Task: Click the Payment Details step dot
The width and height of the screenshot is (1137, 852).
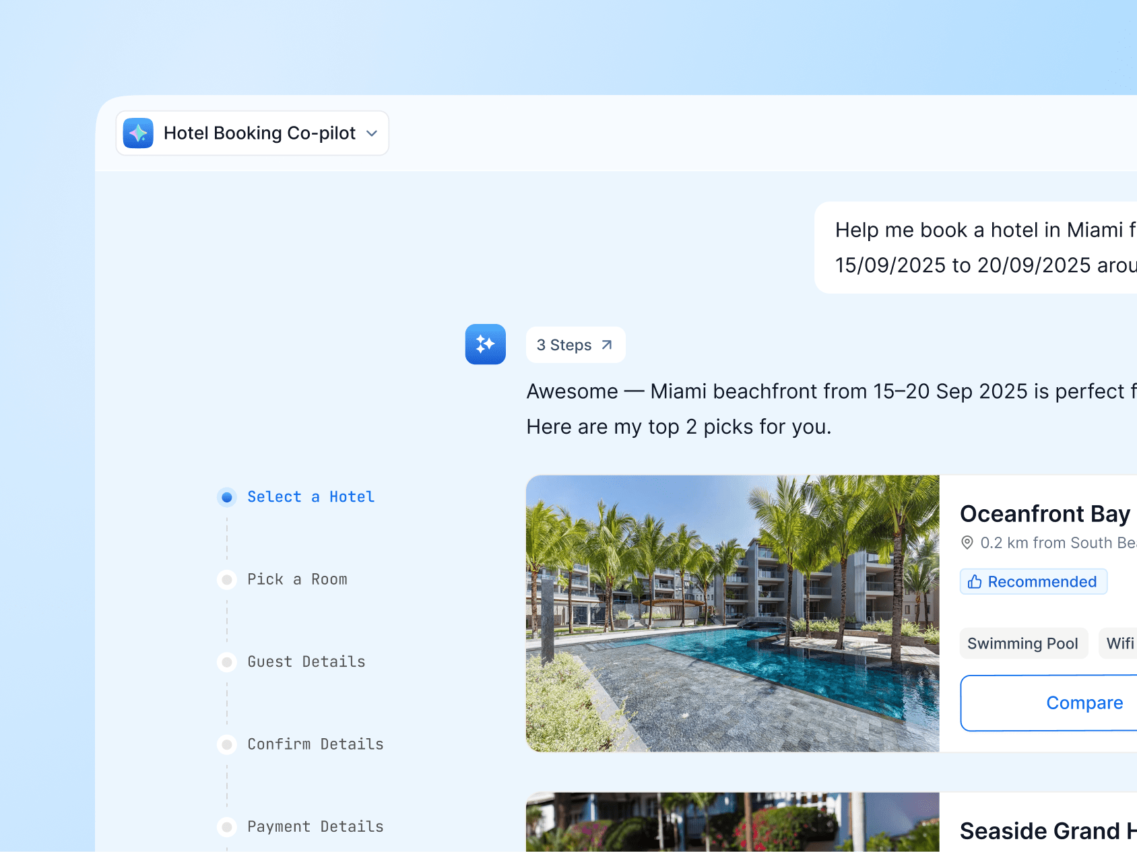Action: click(x=227, y=826)
